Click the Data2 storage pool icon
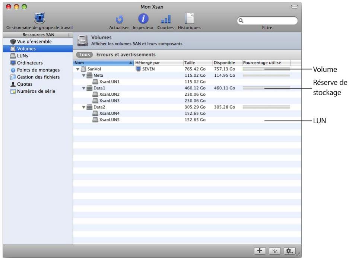The image size is (349, 258). [89, 107]
